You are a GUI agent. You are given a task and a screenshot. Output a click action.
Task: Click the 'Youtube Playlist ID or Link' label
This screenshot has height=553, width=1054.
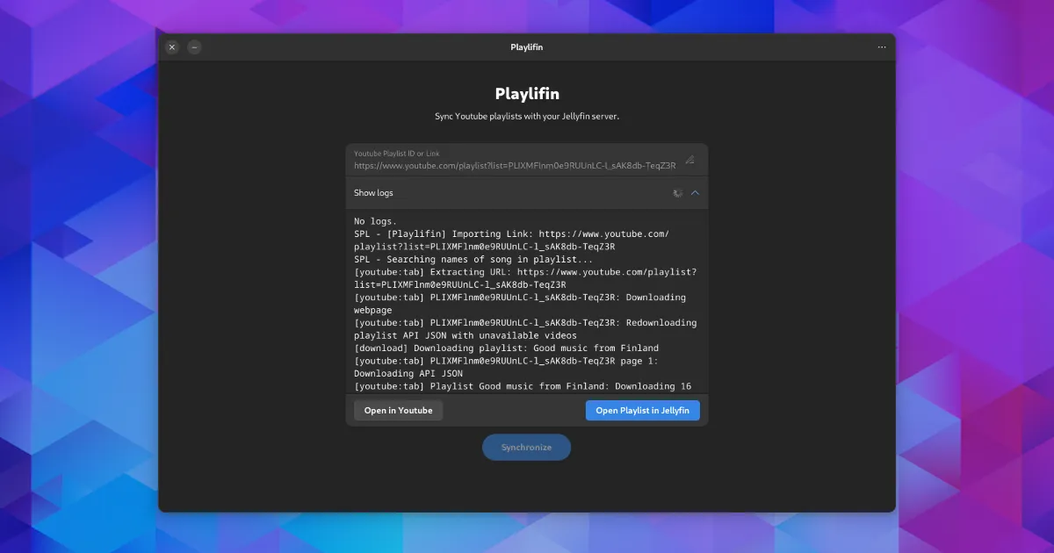point(396,154)
